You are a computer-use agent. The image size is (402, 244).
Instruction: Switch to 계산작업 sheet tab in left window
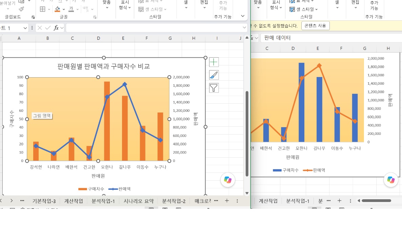click(x=74, y=201)
